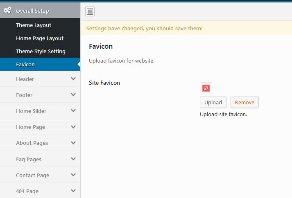The width and height of the screenshot is (292, 198).
Task: Open the Overall Setup section
Action: 32,11
